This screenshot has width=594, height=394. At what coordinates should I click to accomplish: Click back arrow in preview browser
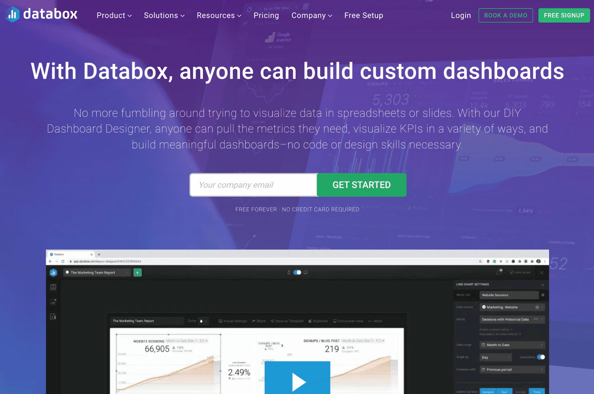[50, 261]
